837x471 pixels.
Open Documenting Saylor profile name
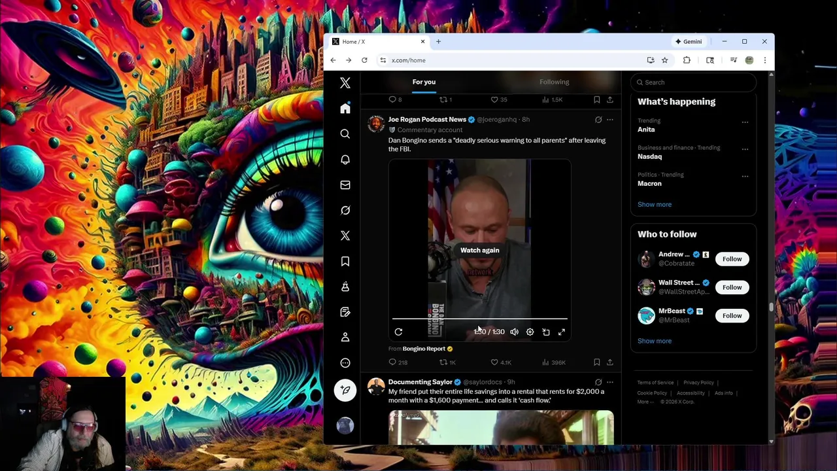pyautogui.click(x=420, y=382)
